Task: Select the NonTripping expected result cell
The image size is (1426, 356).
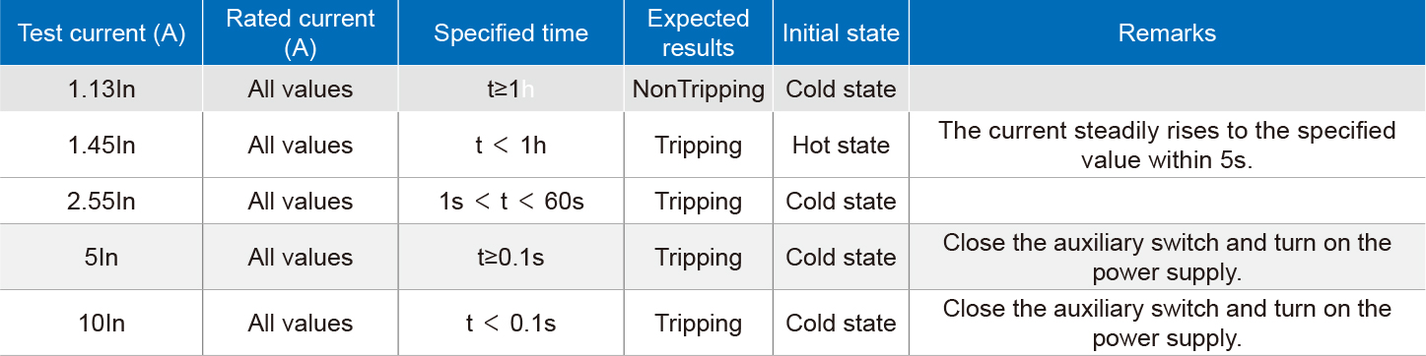Action: pos(698,89)
